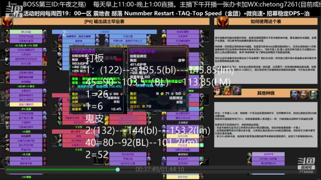This screenshot has height=180, width=321.
Task: Click icon right of 巨虫的幼体
Action: click(x=149, y=154)
